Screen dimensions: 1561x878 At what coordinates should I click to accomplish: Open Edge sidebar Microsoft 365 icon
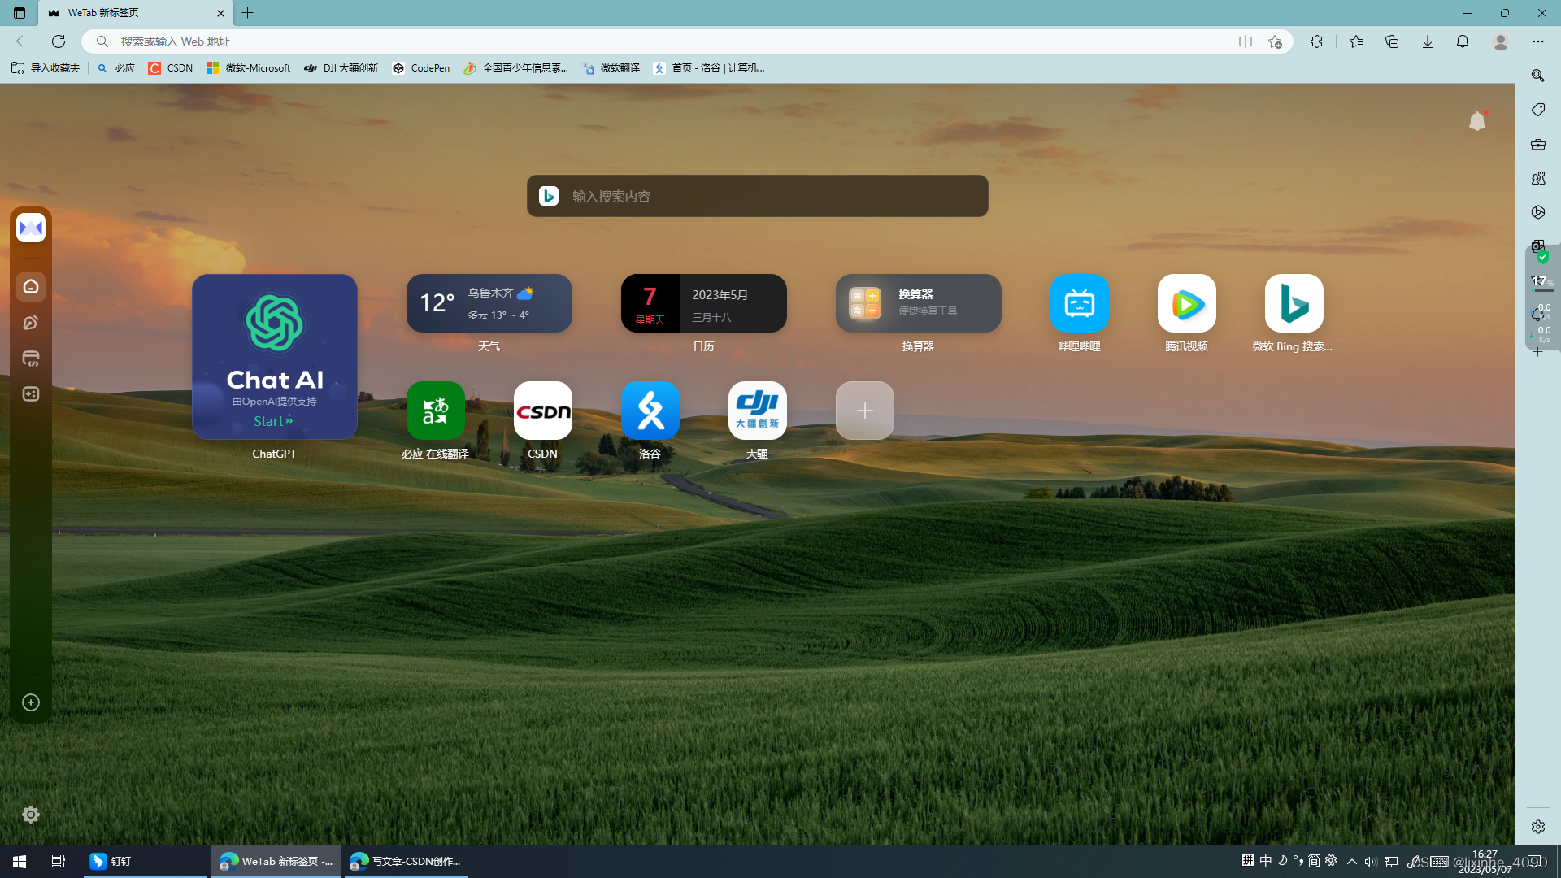(x=1538, y=212)
